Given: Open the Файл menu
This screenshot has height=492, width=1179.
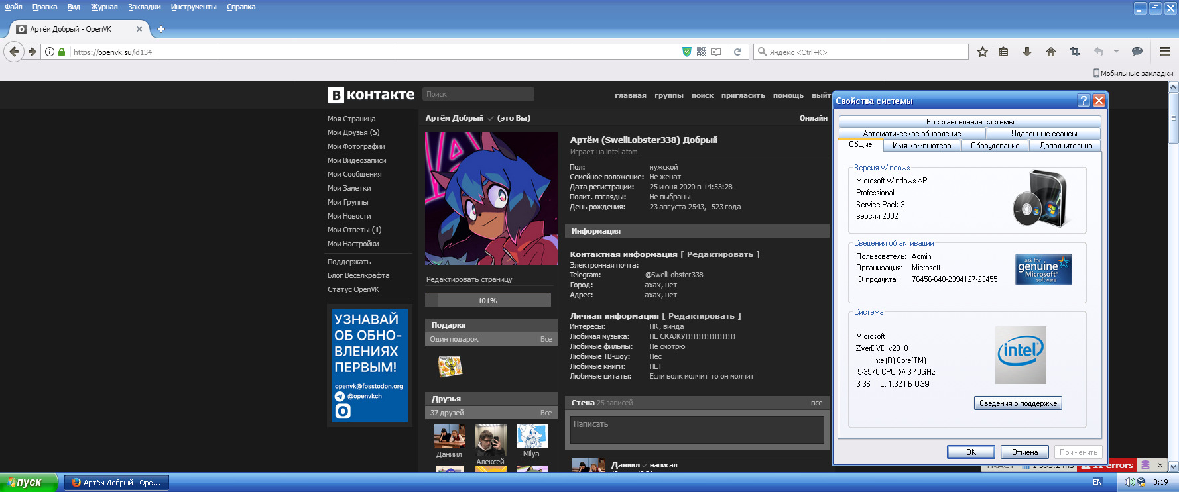Looking at the screenshot, I should 13,7.
